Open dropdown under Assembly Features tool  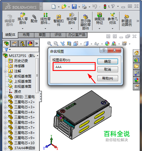100,28
